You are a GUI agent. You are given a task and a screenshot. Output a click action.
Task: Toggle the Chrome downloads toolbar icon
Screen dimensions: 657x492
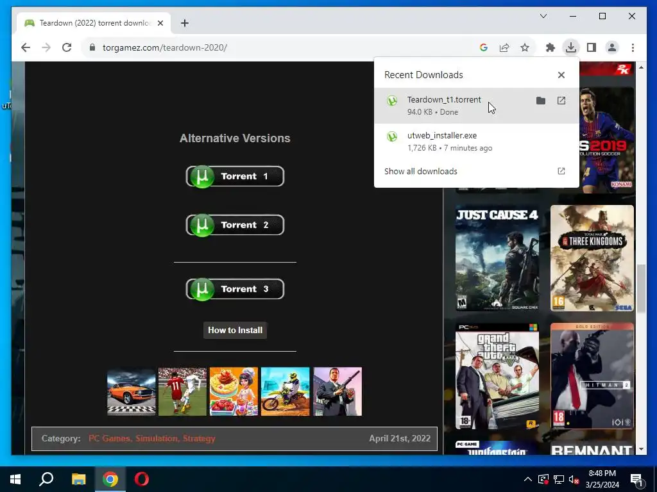pos(570,47)
